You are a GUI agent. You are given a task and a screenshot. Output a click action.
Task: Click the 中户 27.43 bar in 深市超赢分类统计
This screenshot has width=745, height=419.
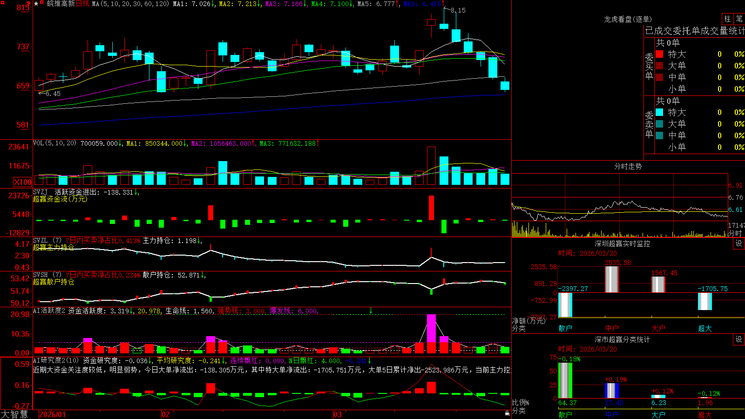click(612, 391)
